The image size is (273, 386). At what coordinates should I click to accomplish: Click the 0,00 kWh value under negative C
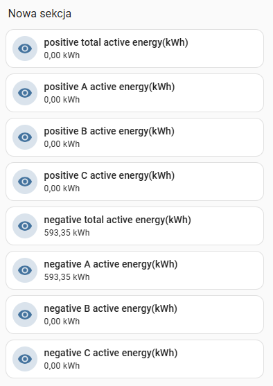62,366
